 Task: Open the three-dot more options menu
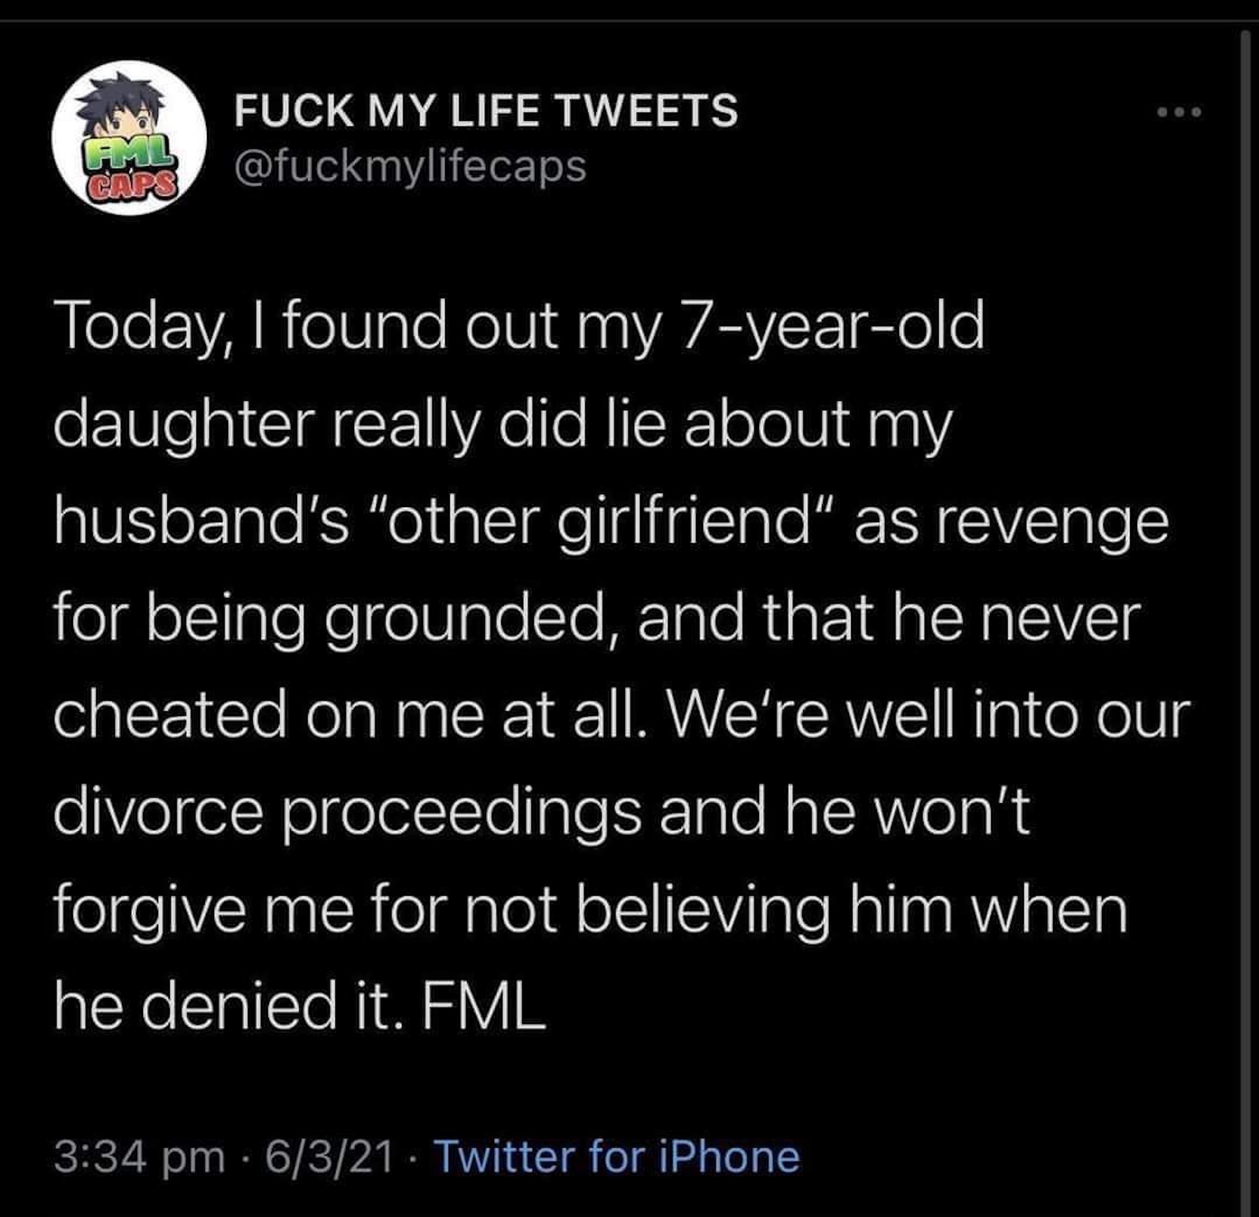click(x=1178, y=113)
